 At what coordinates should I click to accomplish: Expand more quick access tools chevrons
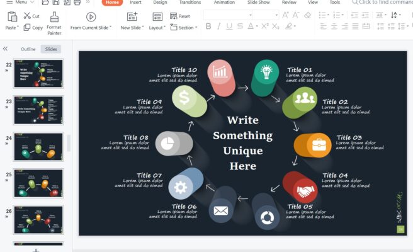88,2
